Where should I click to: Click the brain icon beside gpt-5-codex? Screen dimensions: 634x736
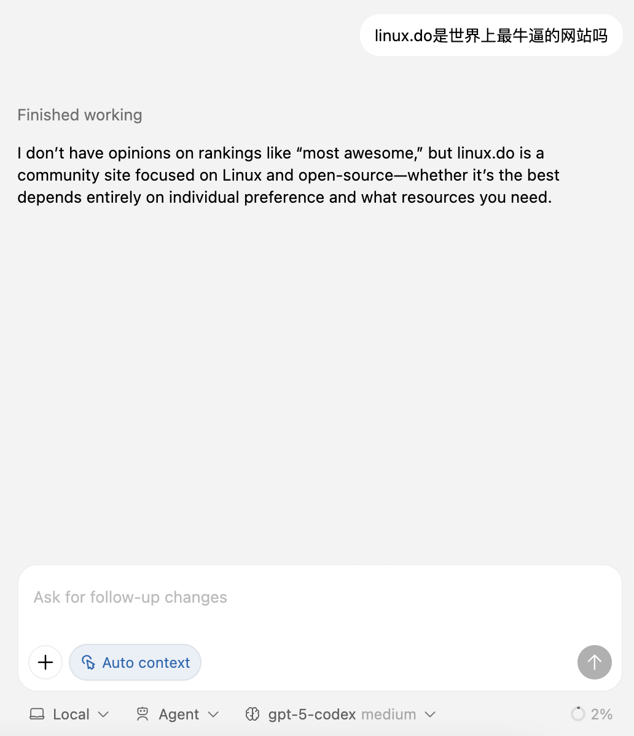[x=252, y=714]
